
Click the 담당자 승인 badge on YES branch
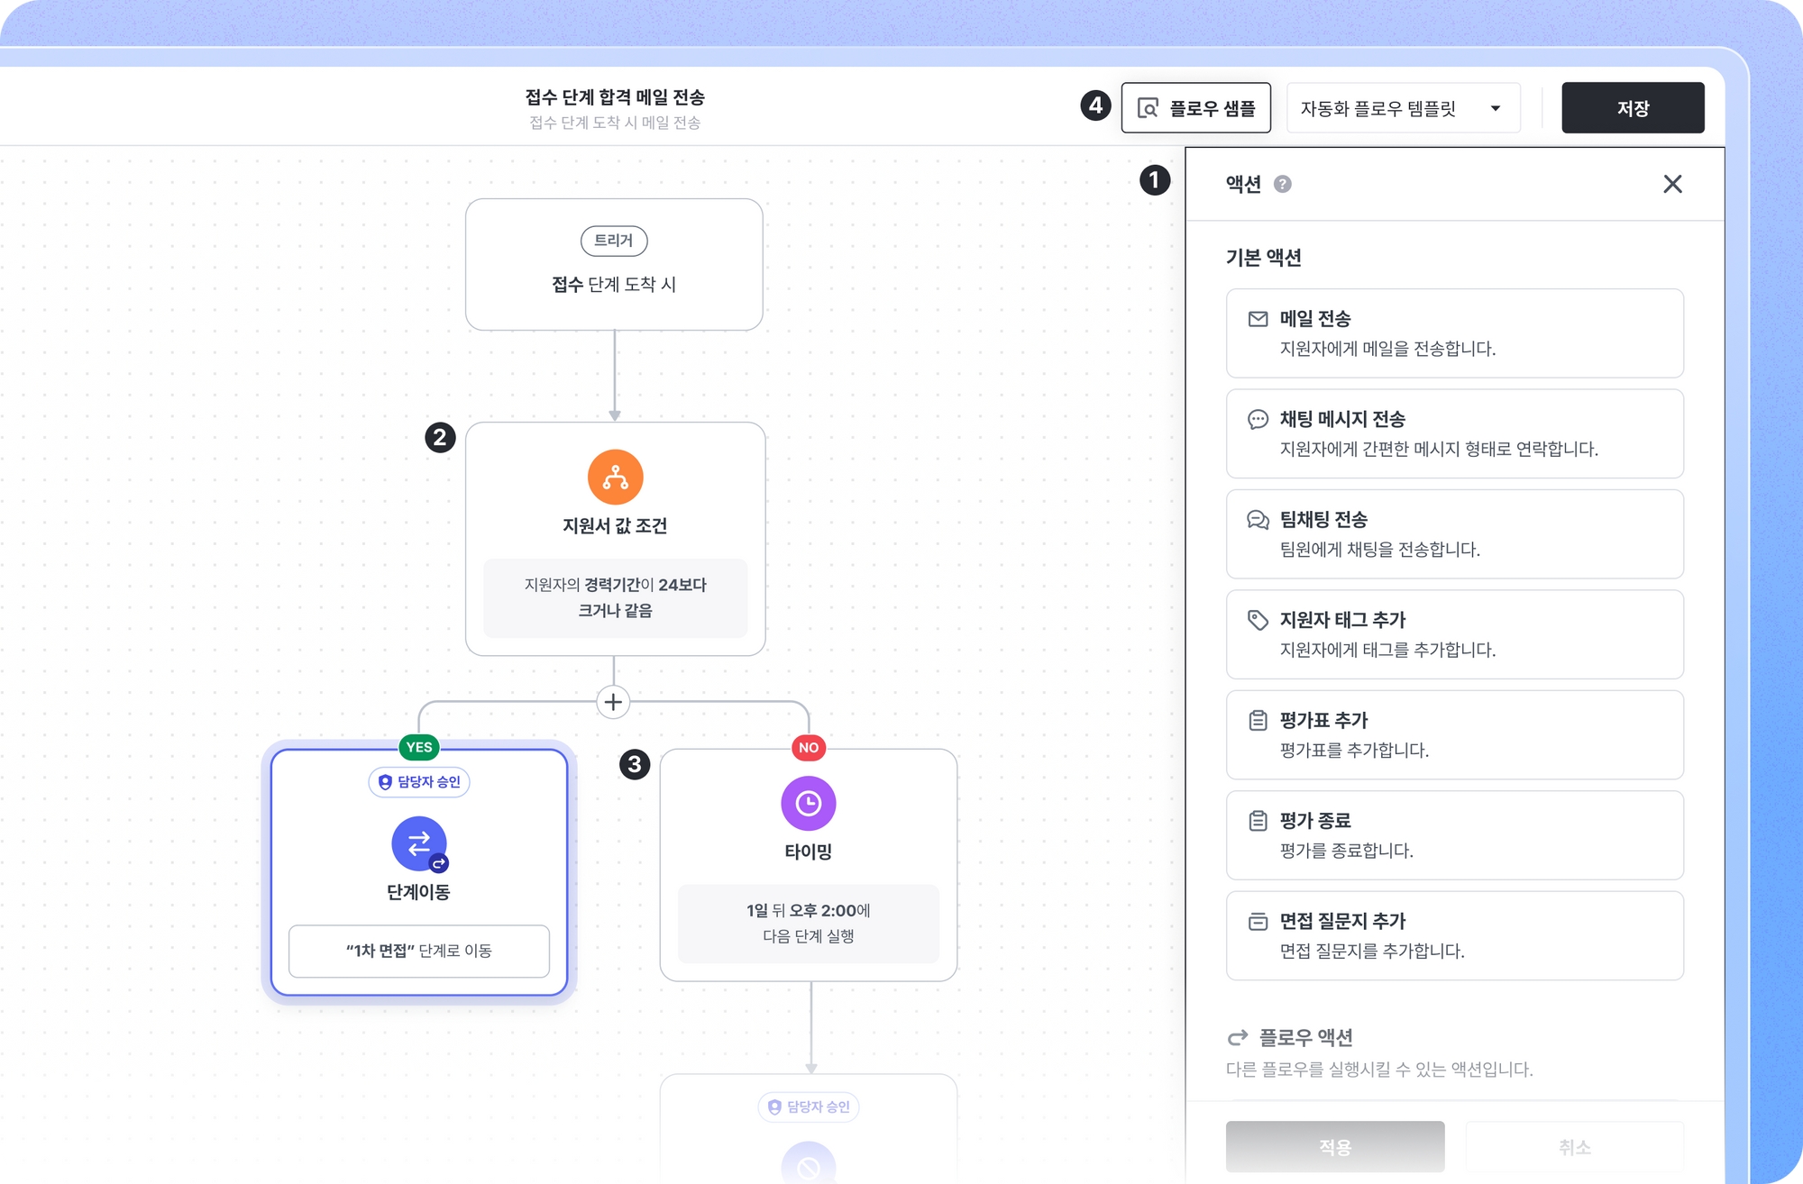(x=419, y=781)
